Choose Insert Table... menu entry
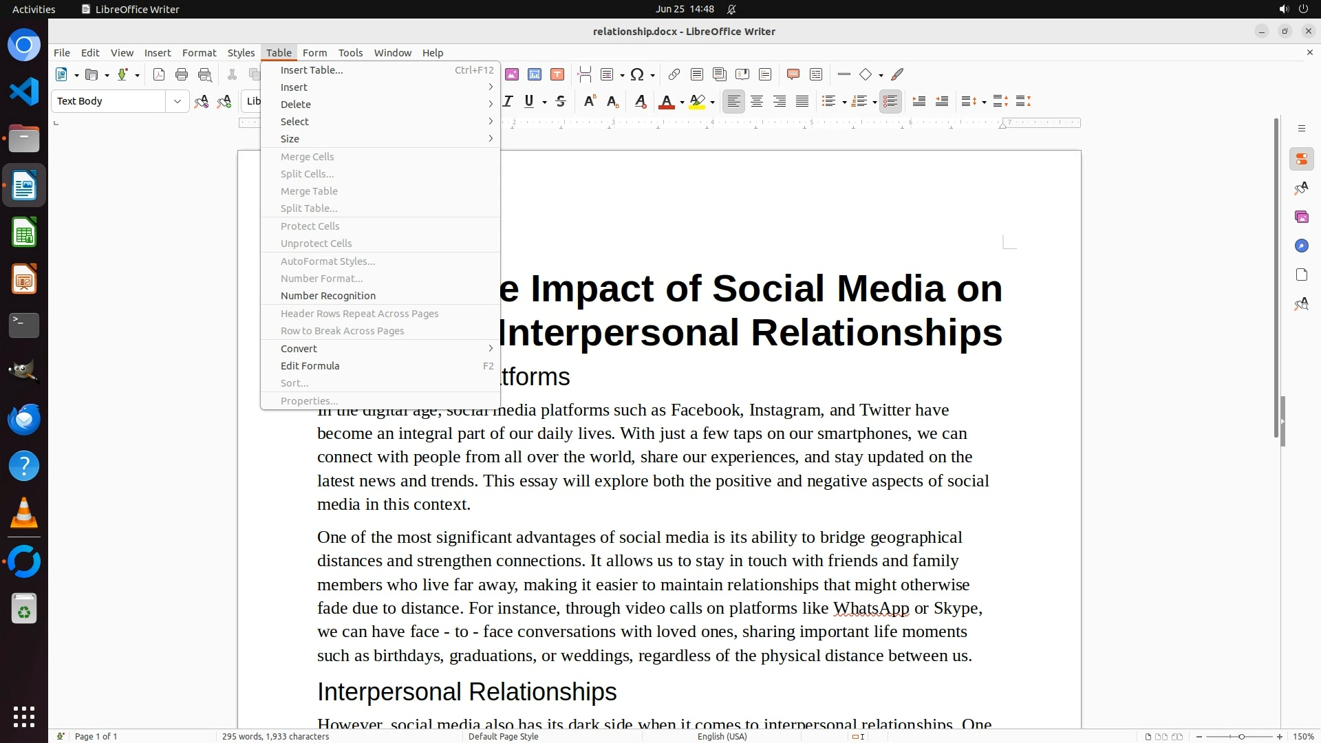Image resolution: width=1321 pixels, height=743 pixels. 312,70
